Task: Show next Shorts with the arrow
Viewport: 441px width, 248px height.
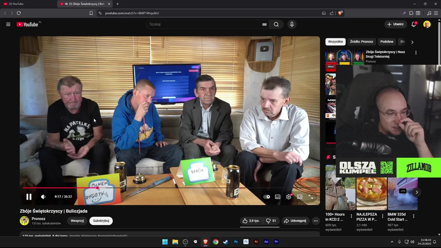Action: tap(417, 192)
